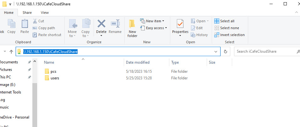
Task: Open the address bar history dropdown
Action: 216,51
